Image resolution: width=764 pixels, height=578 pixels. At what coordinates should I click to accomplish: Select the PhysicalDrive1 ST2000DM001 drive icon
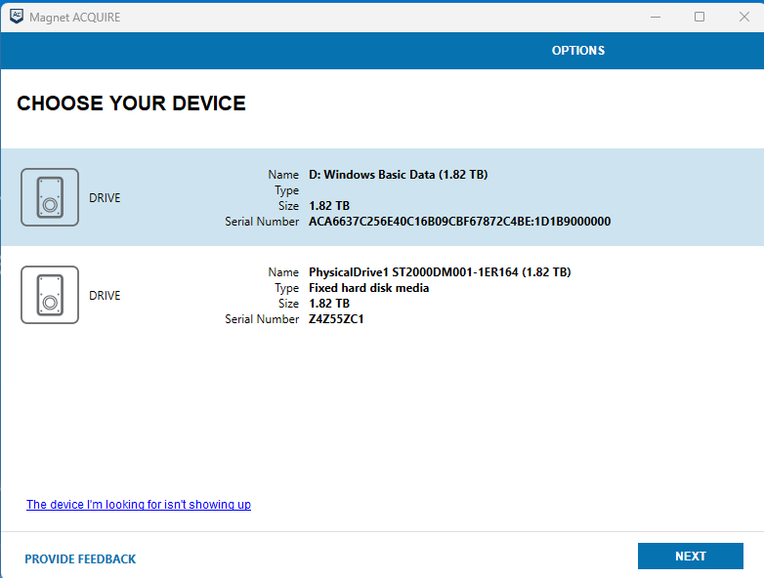(50, 295)
